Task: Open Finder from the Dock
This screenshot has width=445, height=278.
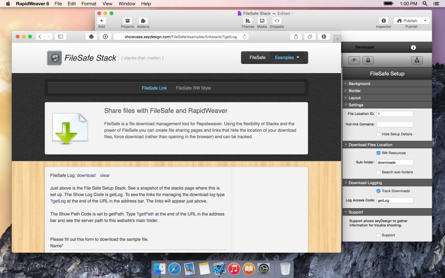Action: (160, 268)
